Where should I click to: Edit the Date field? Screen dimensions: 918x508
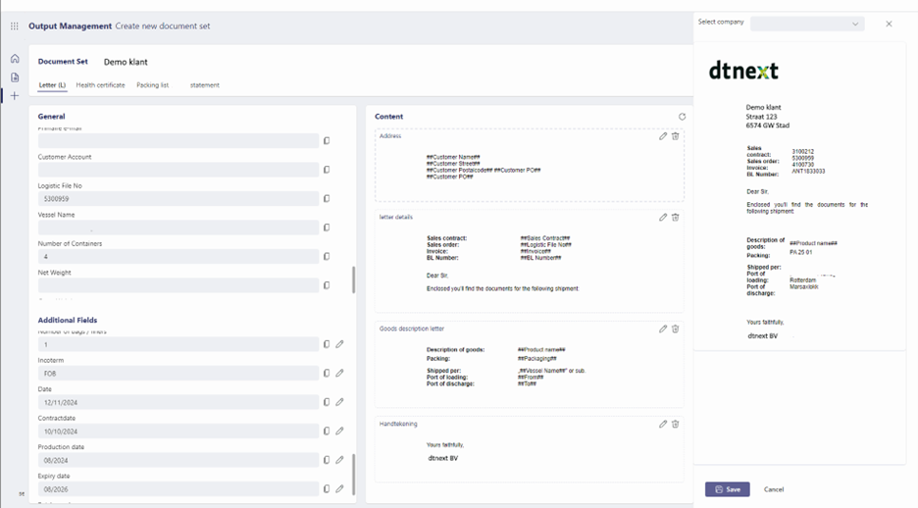[339, 402]
